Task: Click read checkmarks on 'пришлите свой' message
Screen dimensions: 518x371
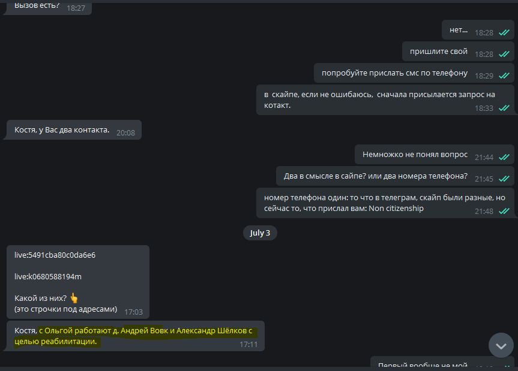Action: [504, 54]
